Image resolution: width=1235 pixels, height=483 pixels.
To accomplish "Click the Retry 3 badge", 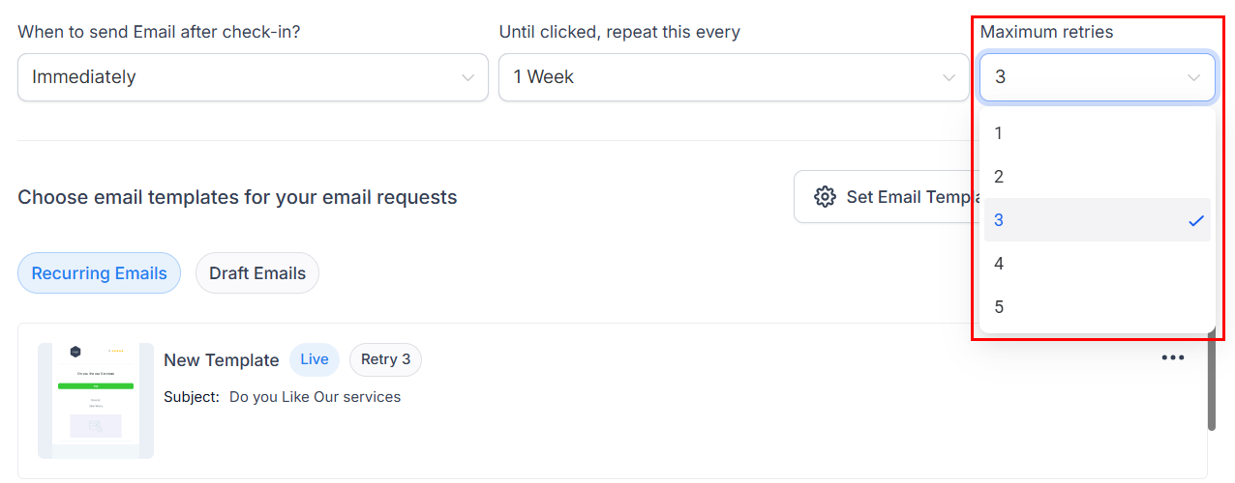I will click(x=385, y=359).
